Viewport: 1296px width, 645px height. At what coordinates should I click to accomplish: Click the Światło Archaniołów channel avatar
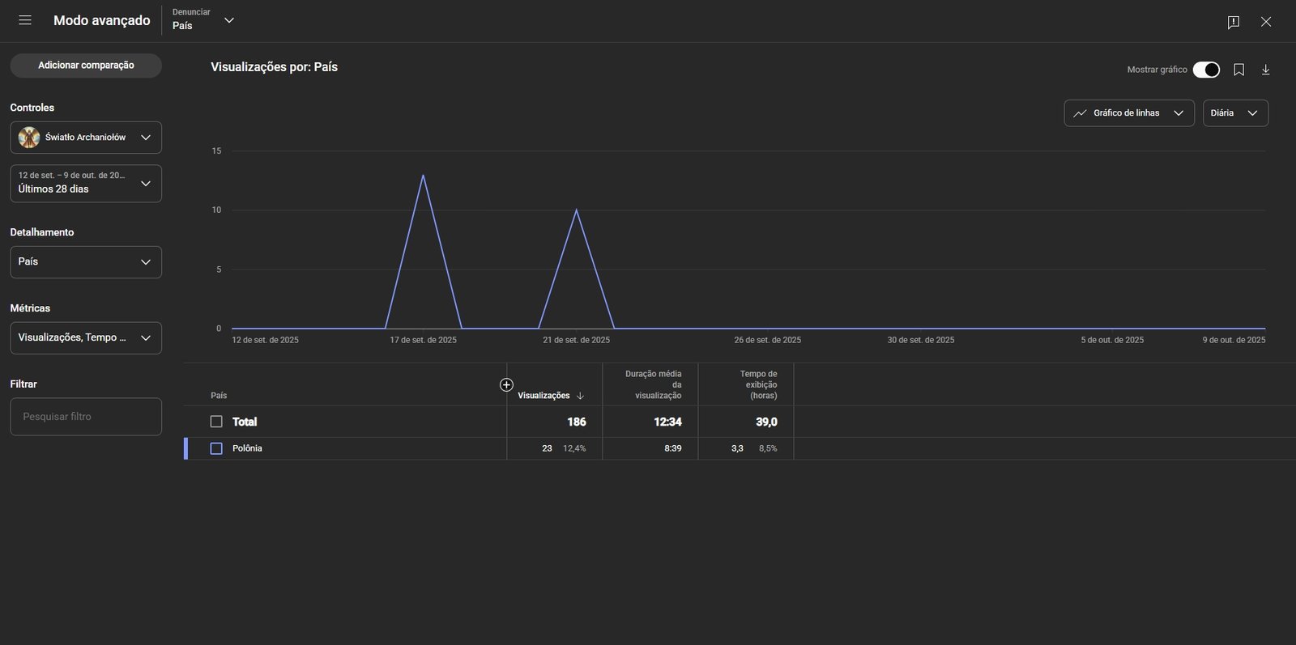(29, 138)
